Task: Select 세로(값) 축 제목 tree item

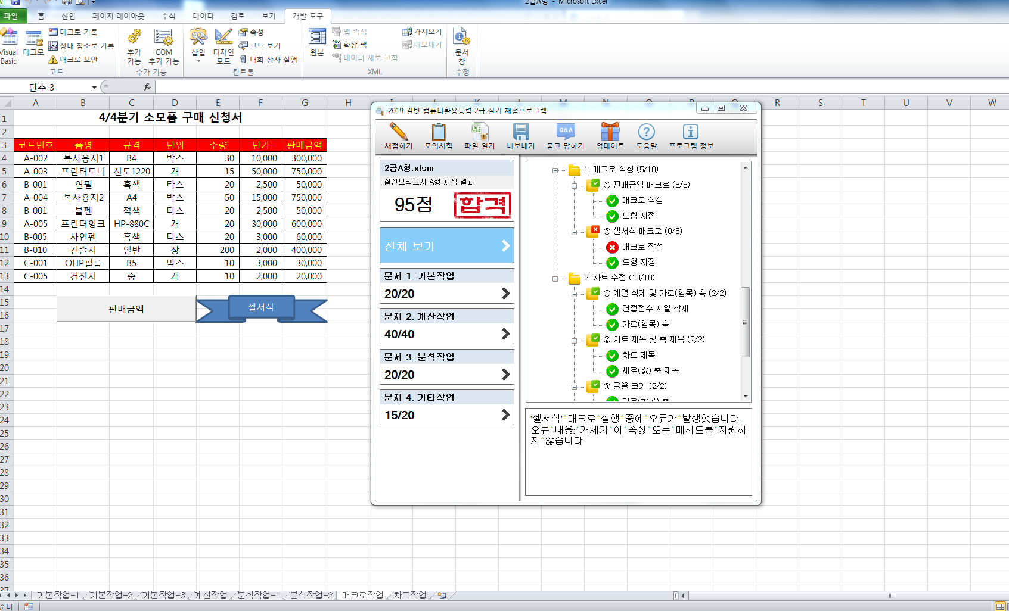Action: 650,370
